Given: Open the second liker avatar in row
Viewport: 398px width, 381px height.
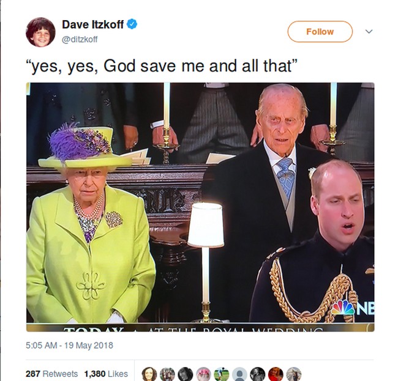Looking at the screenshot, I should click(x=167, y=374).
